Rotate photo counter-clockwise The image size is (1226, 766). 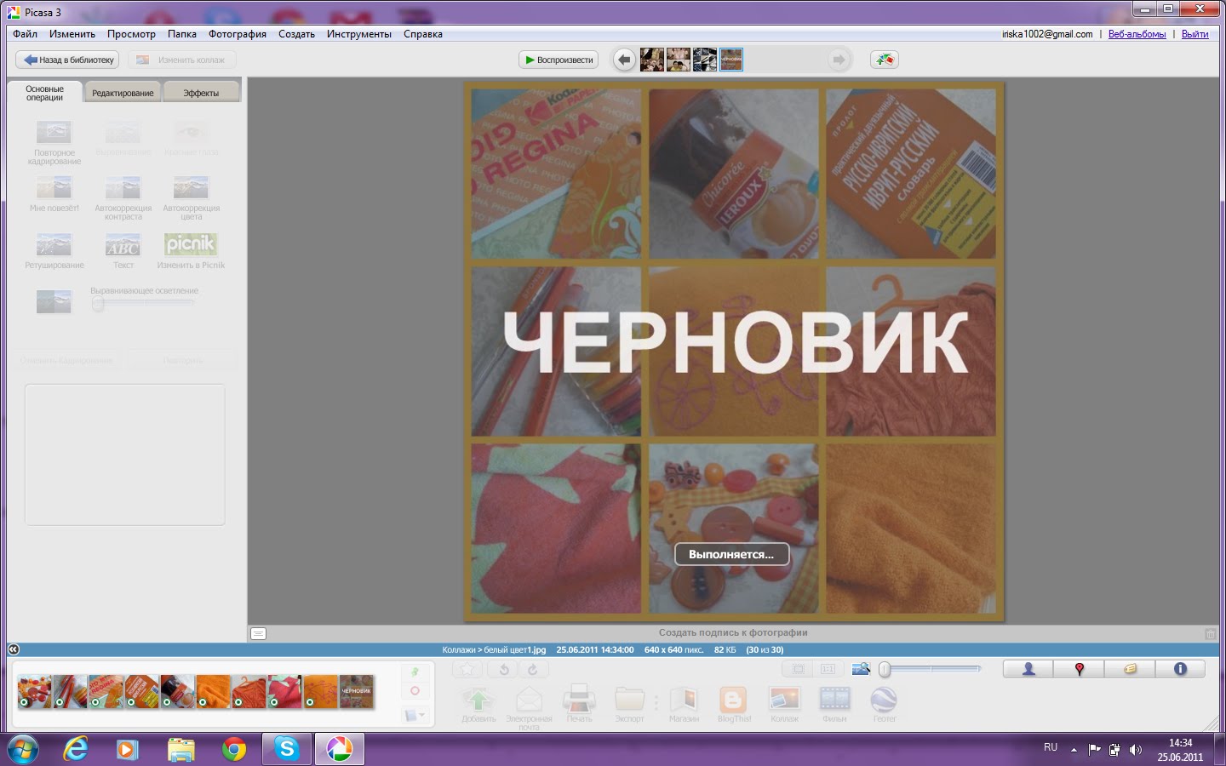coord(503,670)
